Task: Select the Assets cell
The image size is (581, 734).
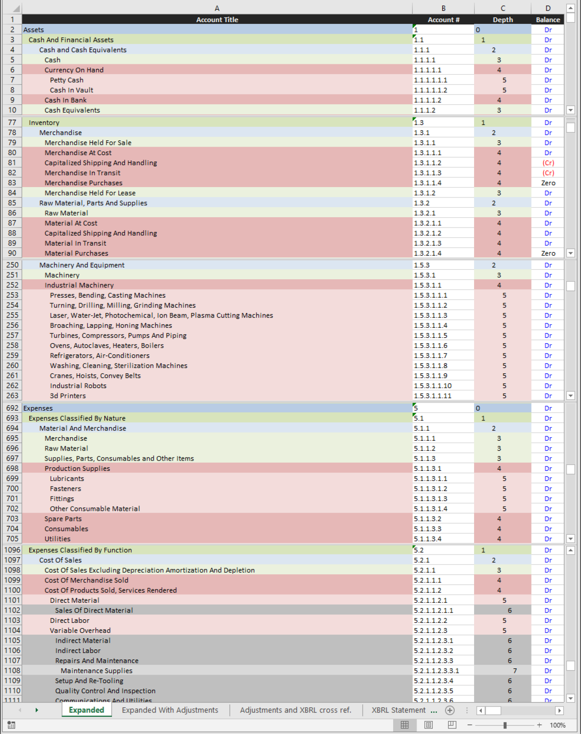Action: pyautogui.click(x=217, y=30)
